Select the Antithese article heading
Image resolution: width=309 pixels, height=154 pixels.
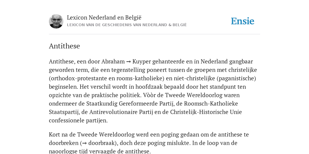point(65,46)
